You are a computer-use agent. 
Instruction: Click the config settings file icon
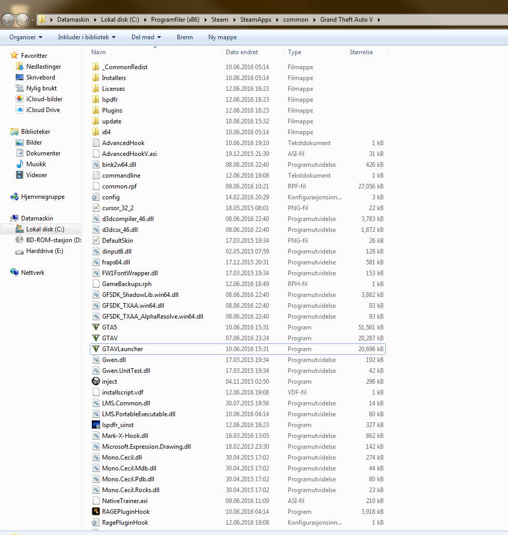coord(96,197)
